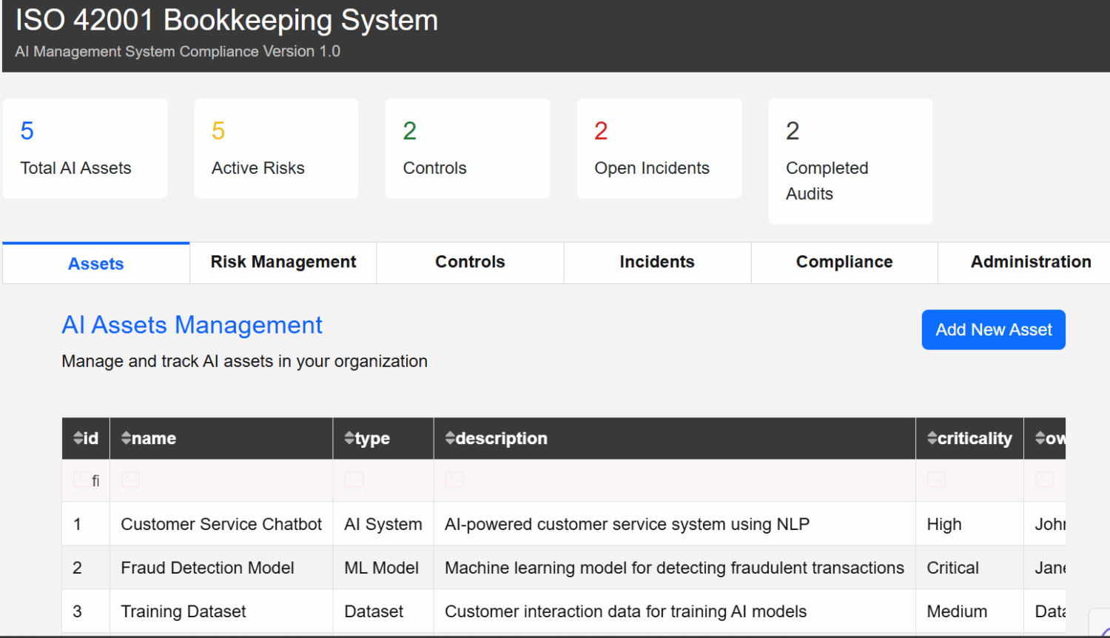Sort the table by the id column icon

click(x=78, y=438)
